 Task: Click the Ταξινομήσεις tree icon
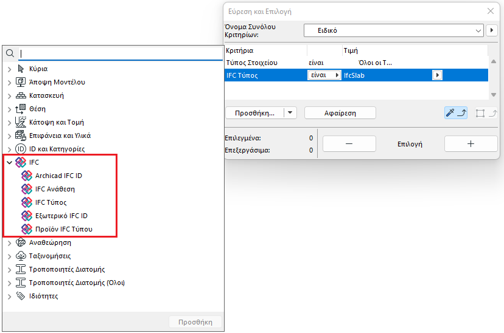pyautogui.click(x=21, y=256)
